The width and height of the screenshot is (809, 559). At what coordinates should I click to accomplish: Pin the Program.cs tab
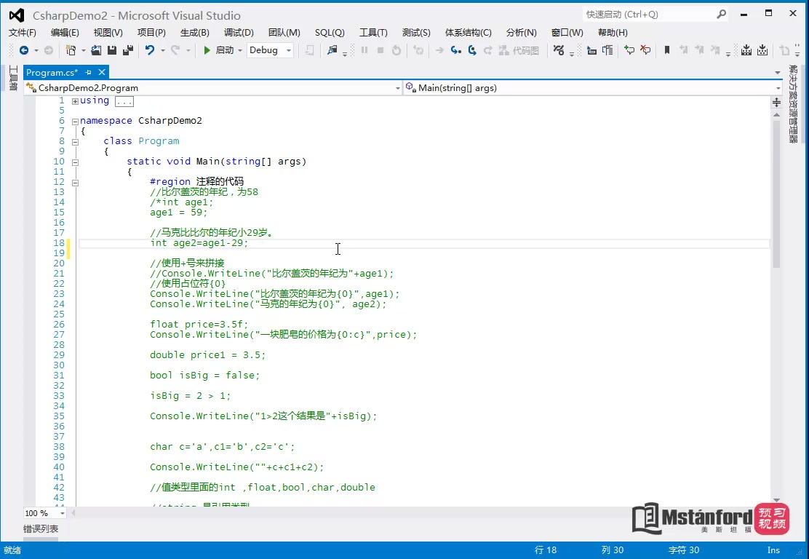(88, 72)
